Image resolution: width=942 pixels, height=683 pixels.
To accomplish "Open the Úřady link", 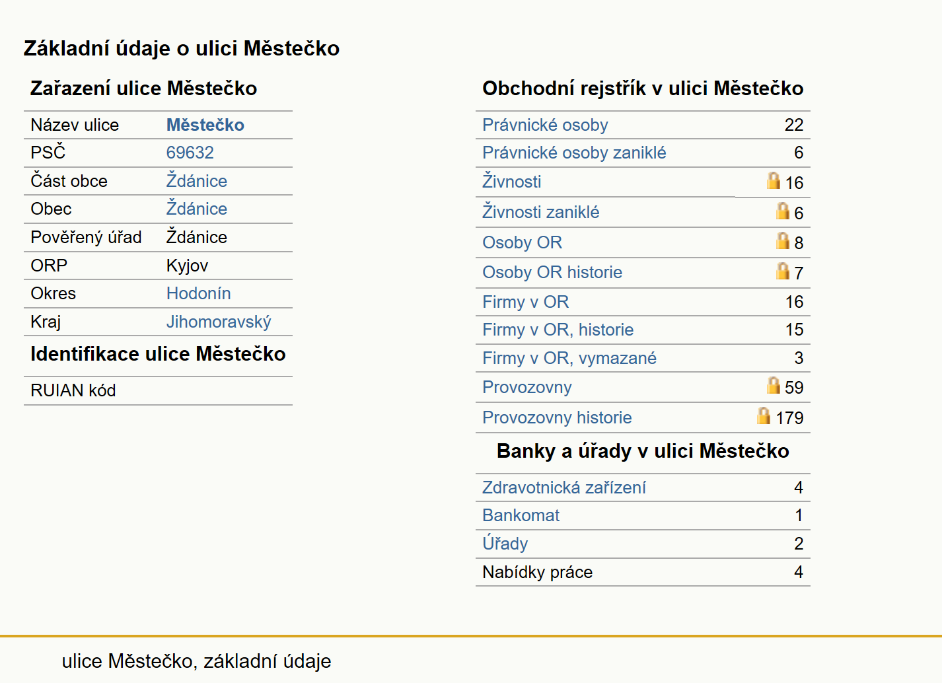I will (x=505, y=543).
